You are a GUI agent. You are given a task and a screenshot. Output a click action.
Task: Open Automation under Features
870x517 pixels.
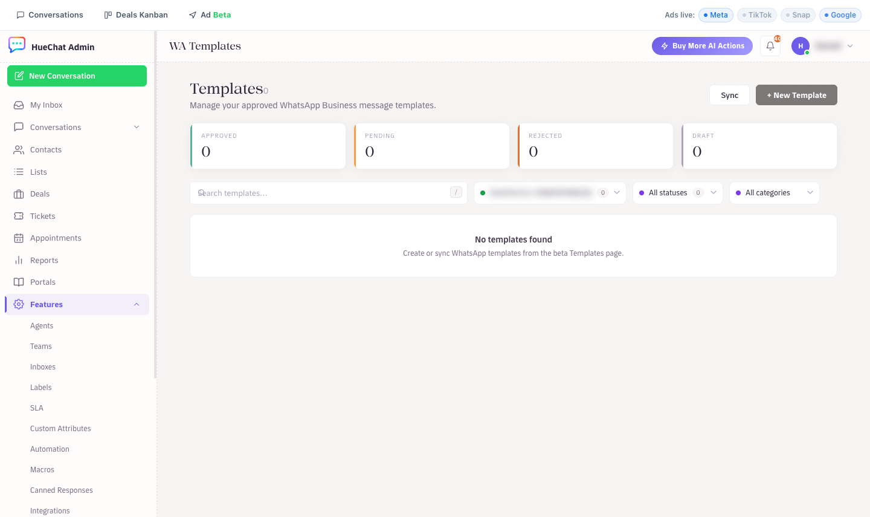(50, 449)
